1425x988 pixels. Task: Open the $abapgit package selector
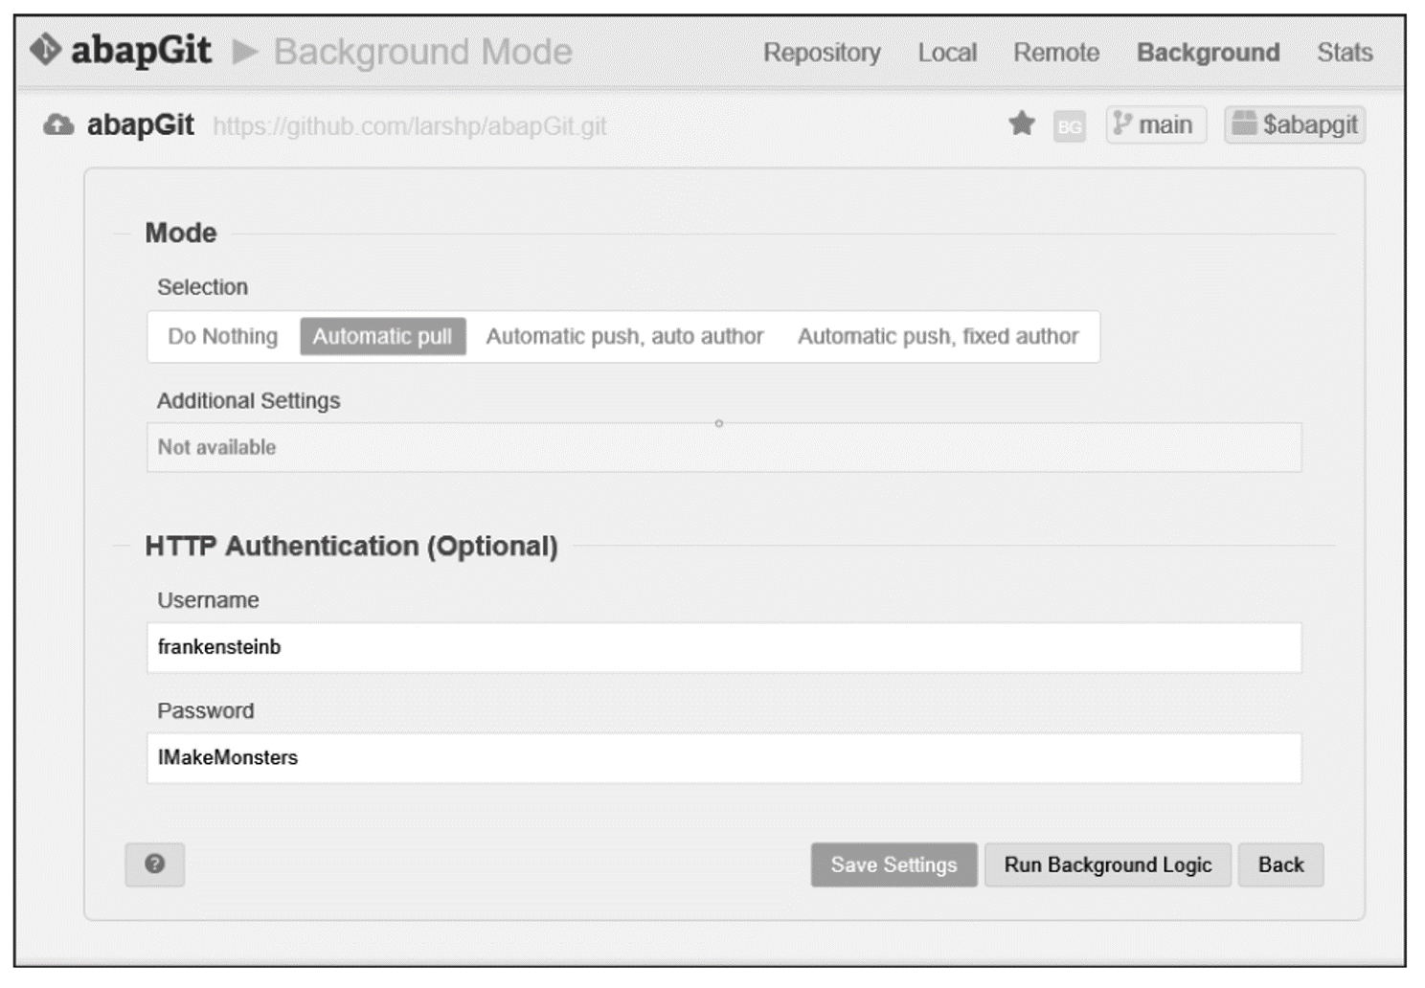pos(1295,123)
